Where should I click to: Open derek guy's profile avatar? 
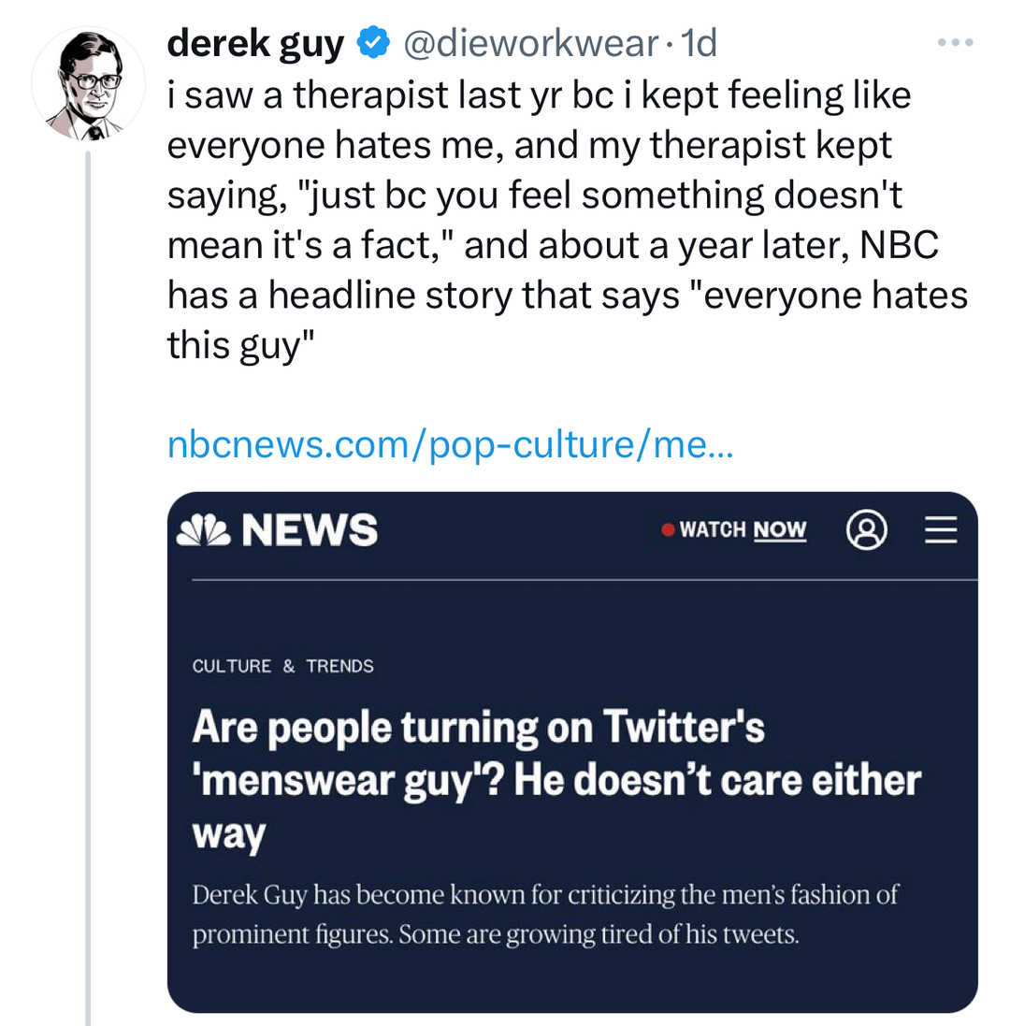click(x=88, y=84)
